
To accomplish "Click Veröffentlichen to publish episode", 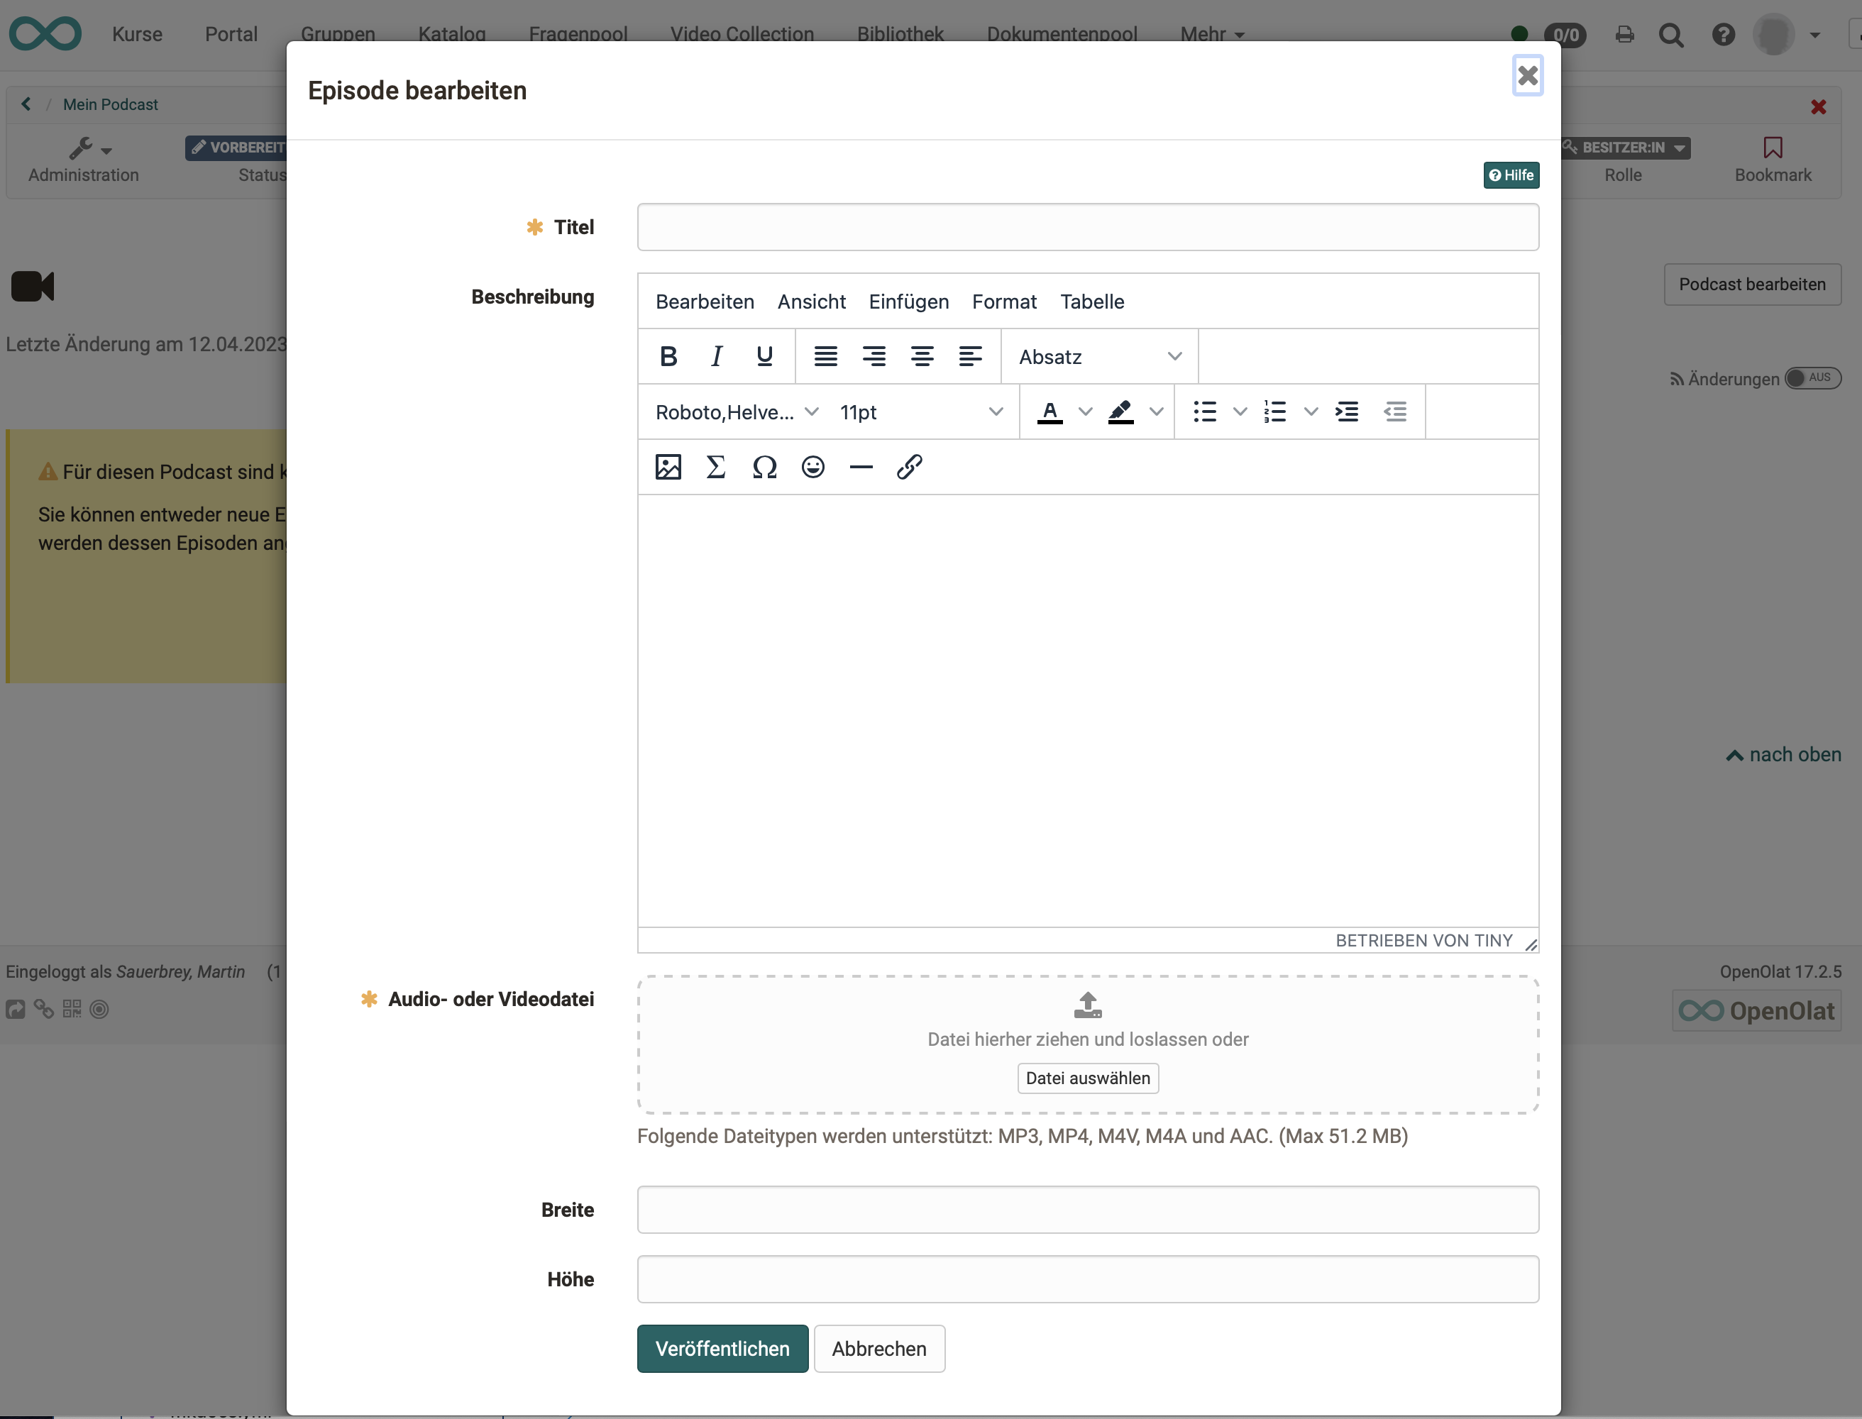I will (x=722, y=1349).
